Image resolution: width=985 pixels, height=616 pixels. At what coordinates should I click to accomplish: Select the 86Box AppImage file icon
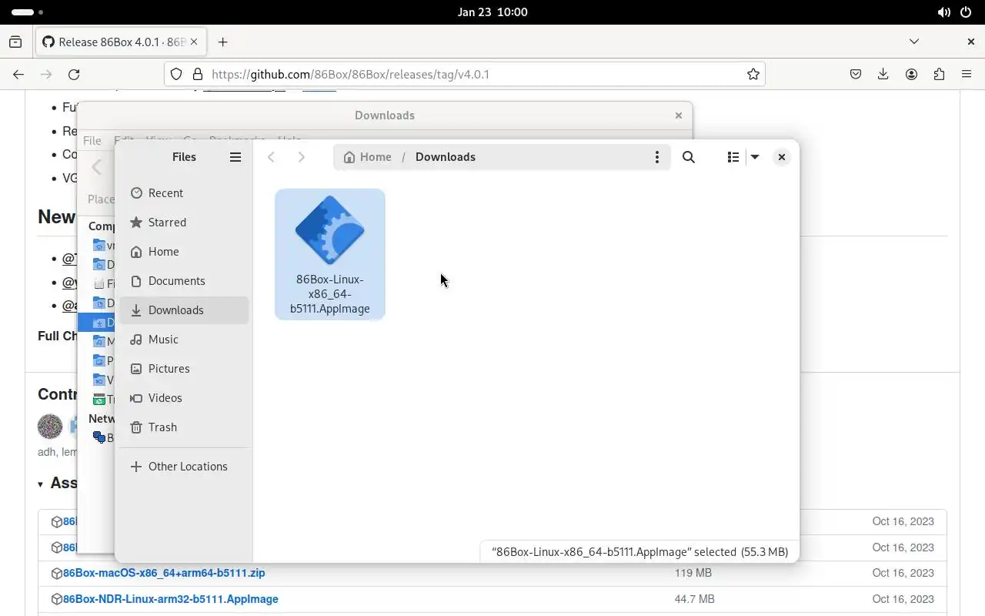pyautogui.click(x=329, y=229)
